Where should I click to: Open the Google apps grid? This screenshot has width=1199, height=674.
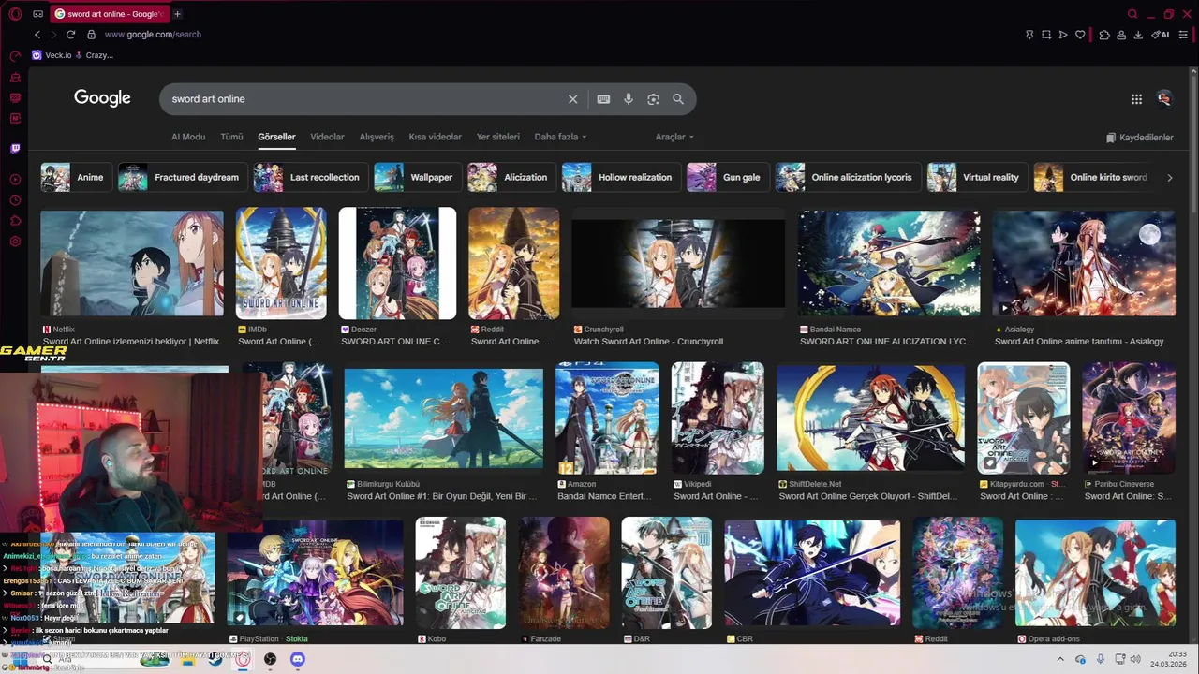click(x=1136, y=99)
